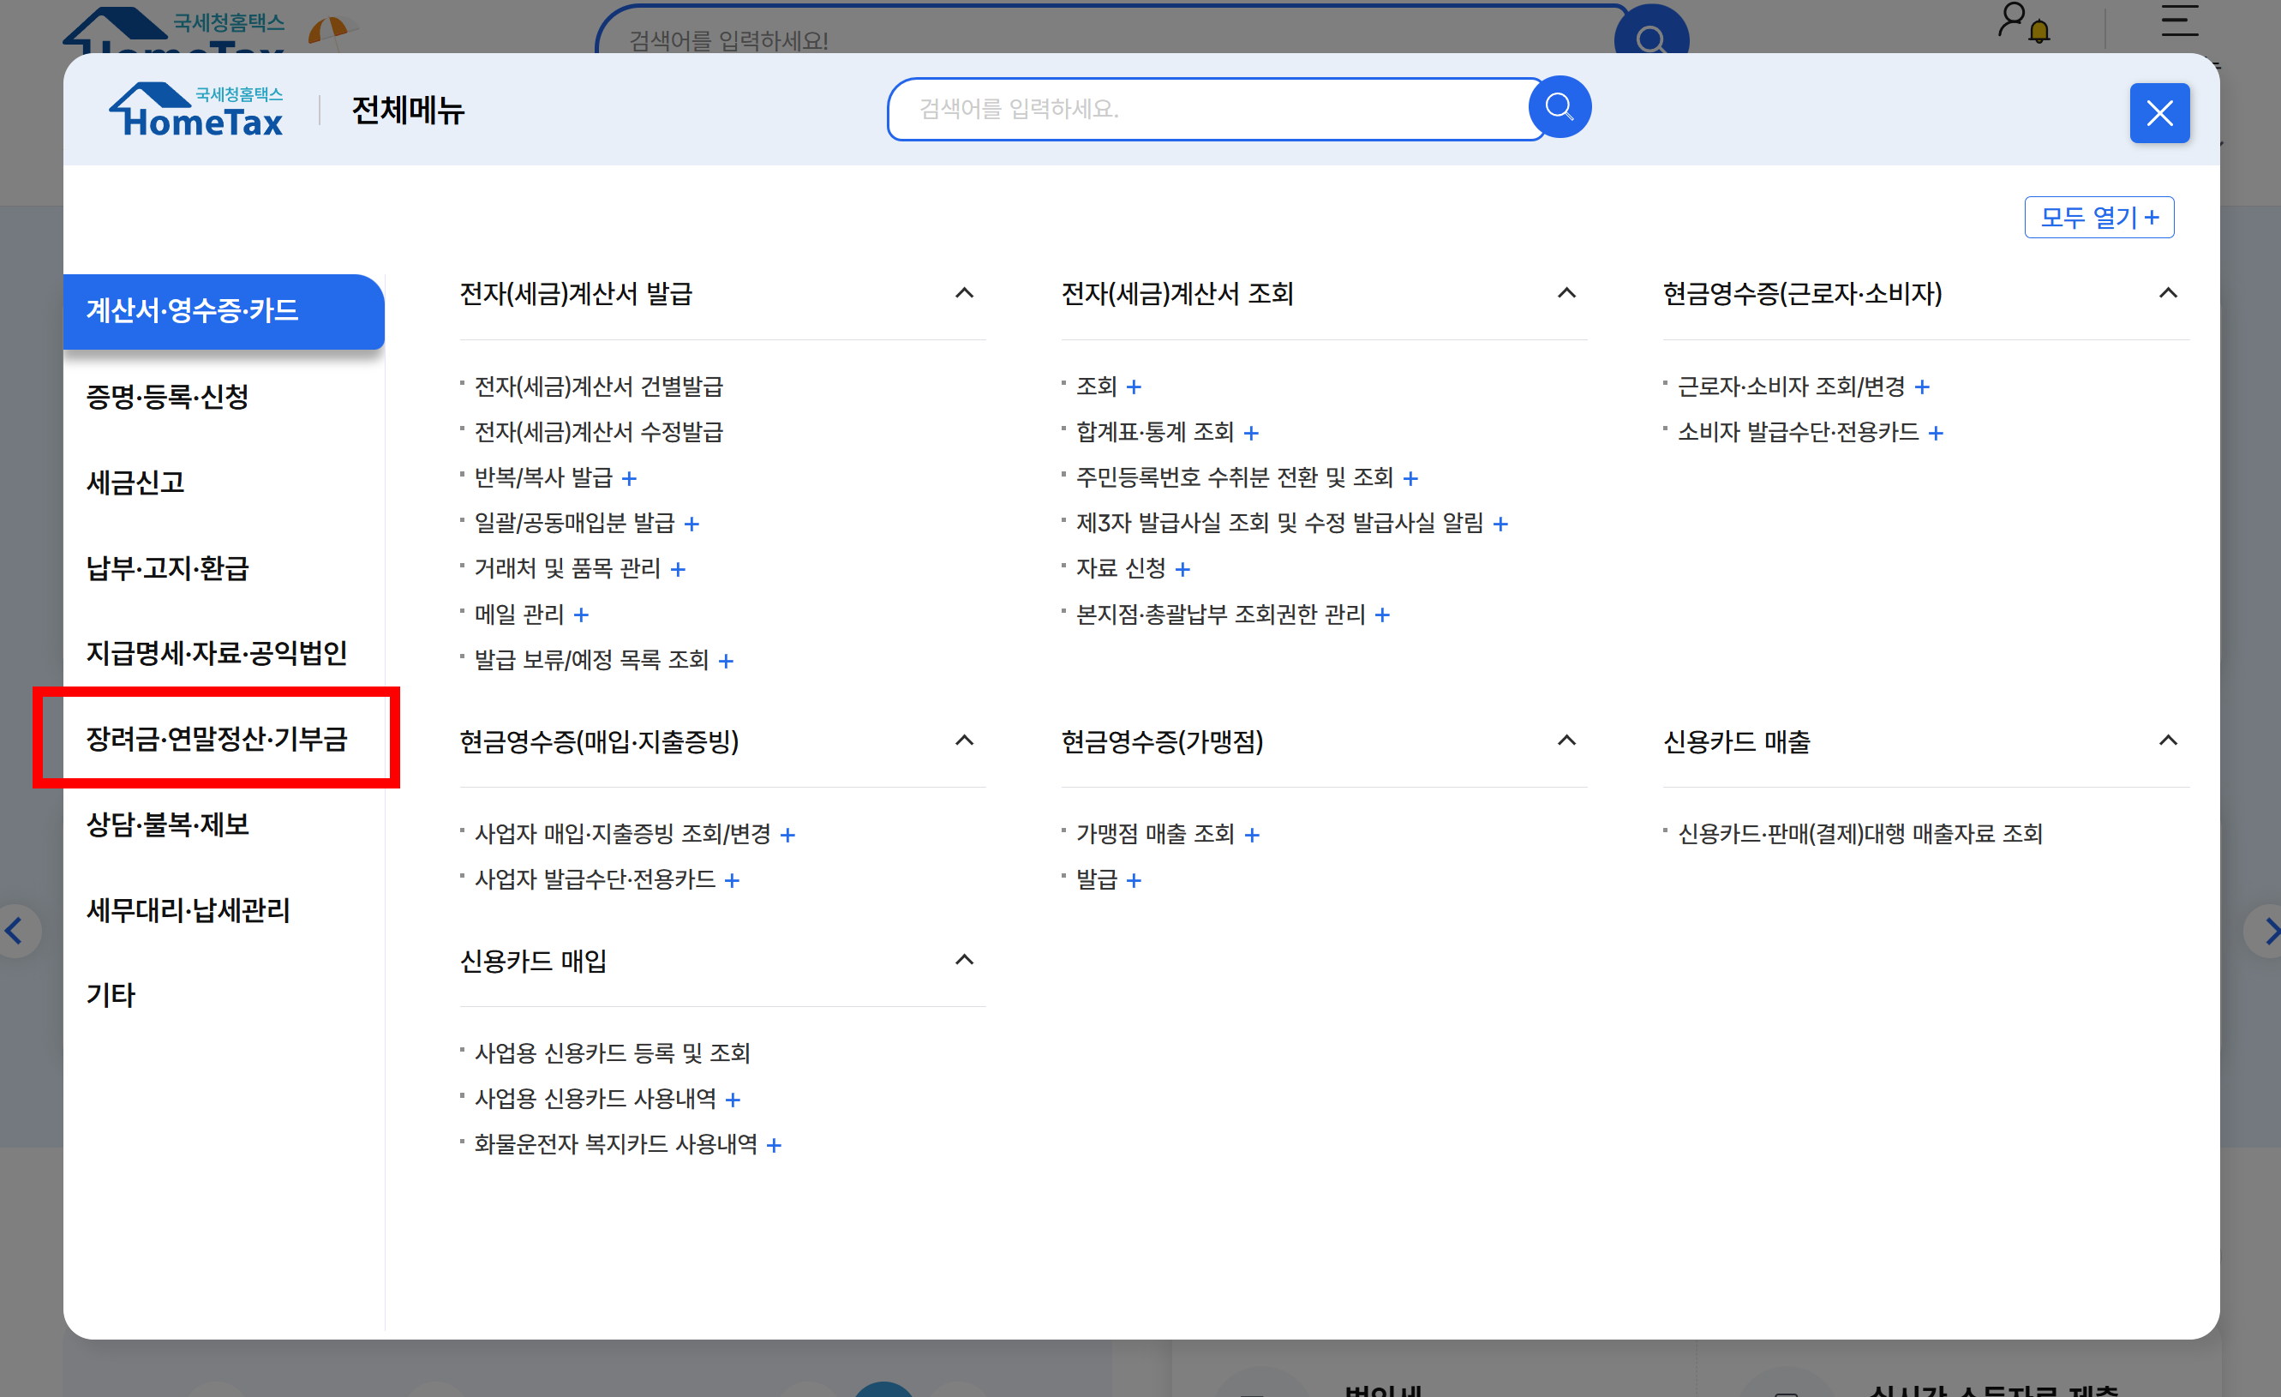Open the 증명·등록·신청 menu category
This screenshot has height=1397, width=2281.
point(168,396)
